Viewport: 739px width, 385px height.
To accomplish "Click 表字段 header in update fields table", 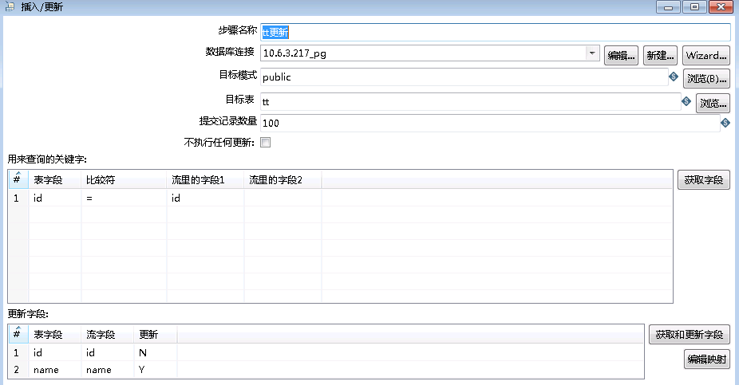I will [55, 335].
